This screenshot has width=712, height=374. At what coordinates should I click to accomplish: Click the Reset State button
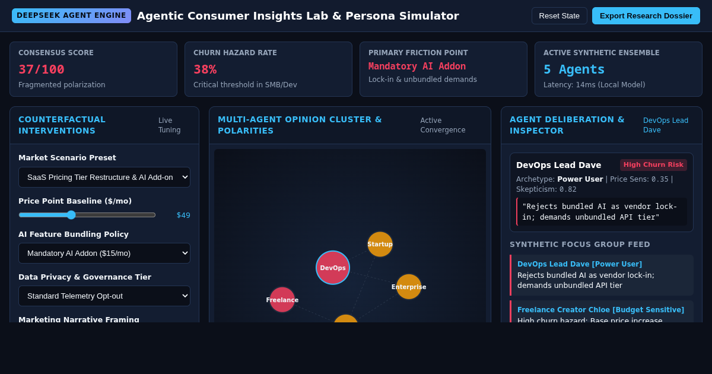[x=559, y=15]
